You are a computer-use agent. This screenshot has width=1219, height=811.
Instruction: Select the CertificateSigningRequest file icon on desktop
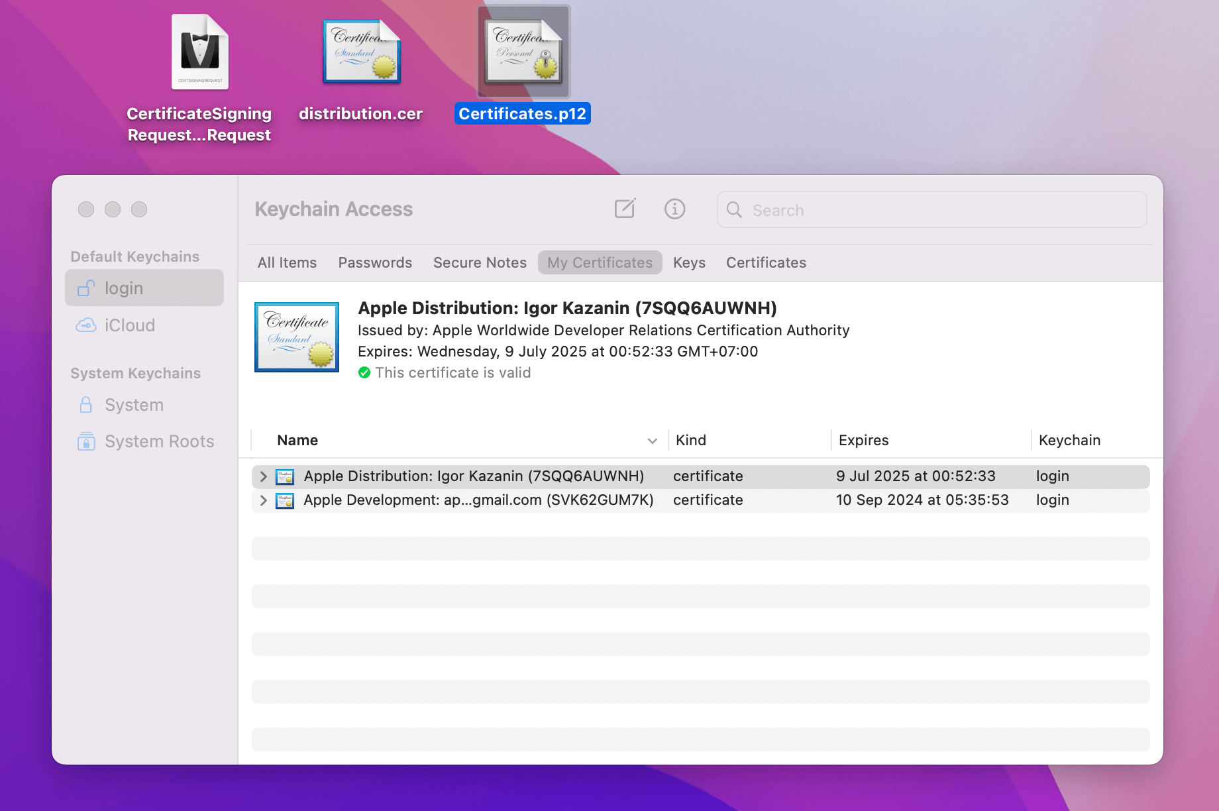click(x=200, y=52)
